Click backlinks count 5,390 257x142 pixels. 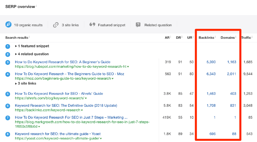point(211,62)
